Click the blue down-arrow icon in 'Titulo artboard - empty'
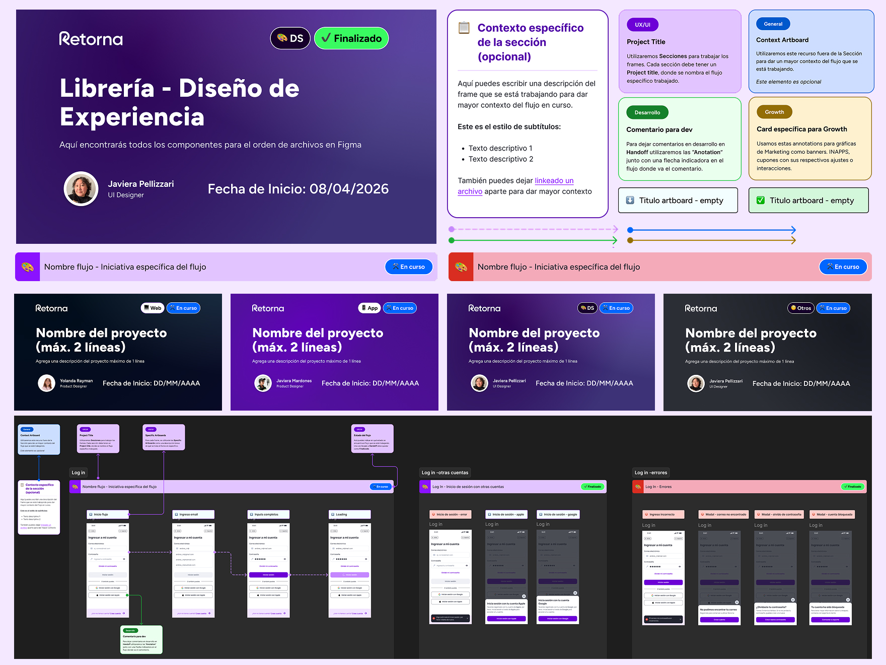 pos(630,200)
